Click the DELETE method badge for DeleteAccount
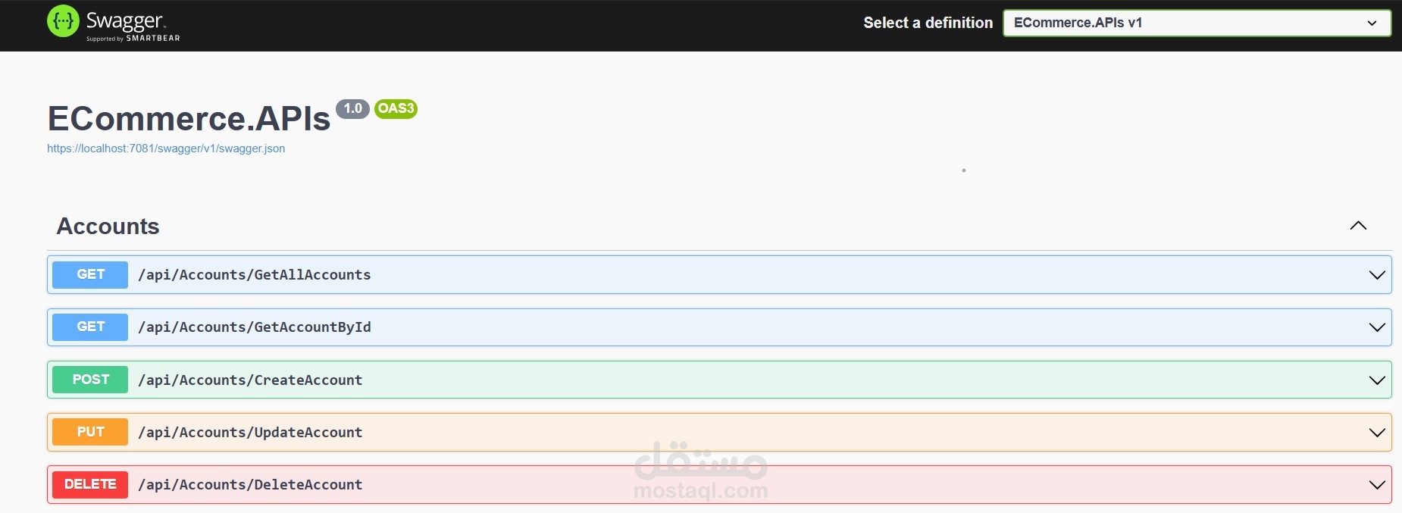The width and height of the screenshot is (1402, 513). (x=90, y=484)
